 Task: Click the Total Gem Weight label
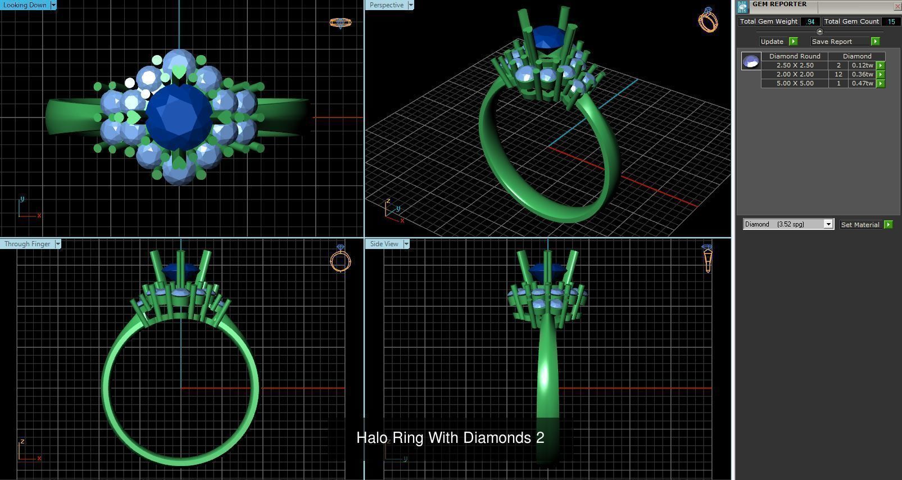coord(769,21)
